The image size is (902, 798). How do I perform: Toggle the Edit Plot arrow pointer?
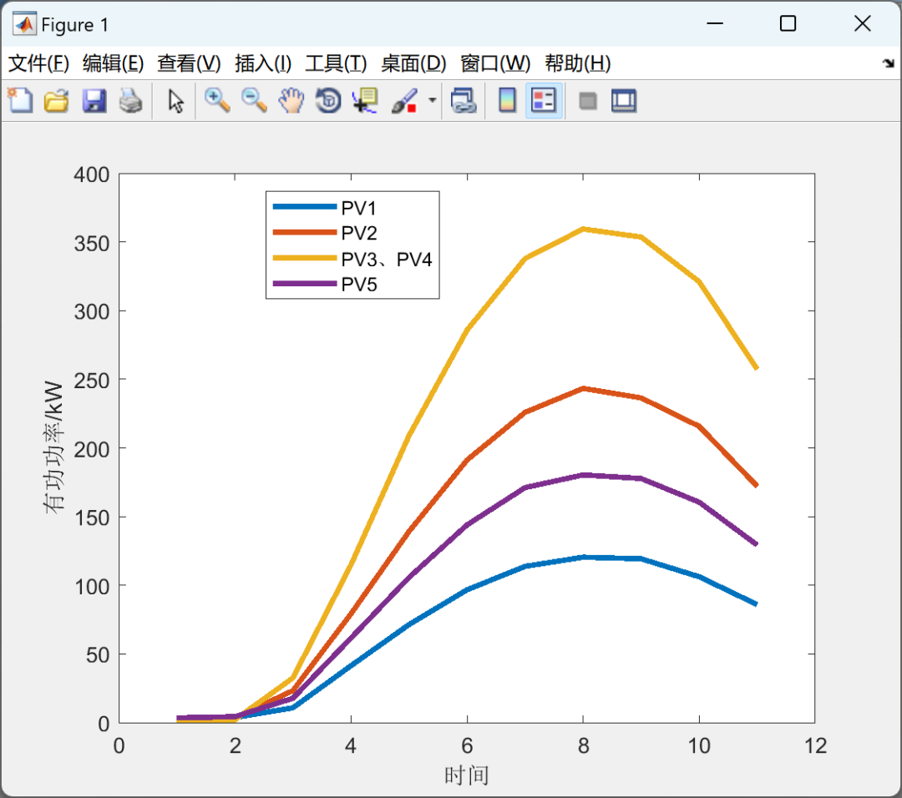point(175,101)
